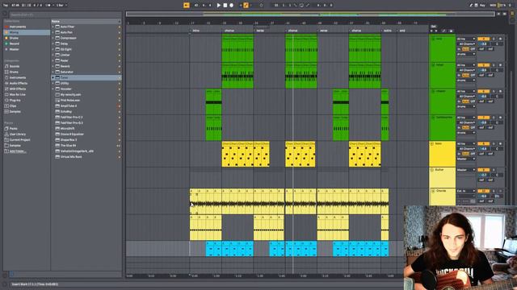The width and height of the screenshot is (517, 290).
Task: Select Record collection in the browser
Action: click(15, 43)
